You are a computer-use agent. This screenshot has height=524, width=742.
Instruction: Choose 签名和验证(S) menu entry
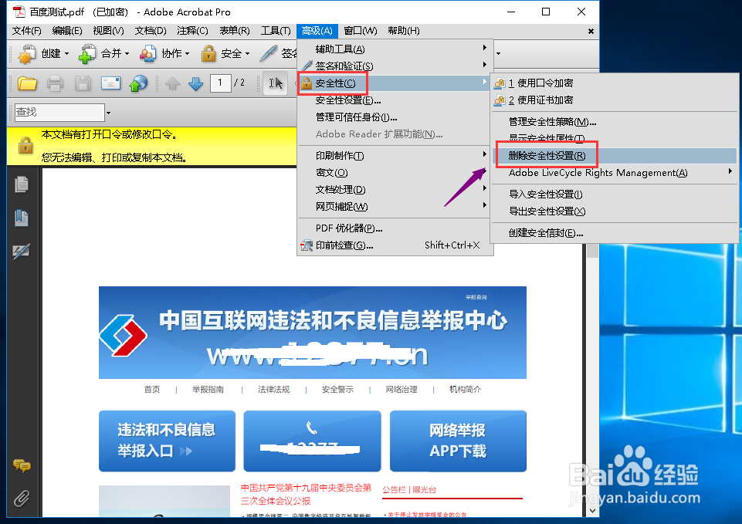click(x=394, y=66)
